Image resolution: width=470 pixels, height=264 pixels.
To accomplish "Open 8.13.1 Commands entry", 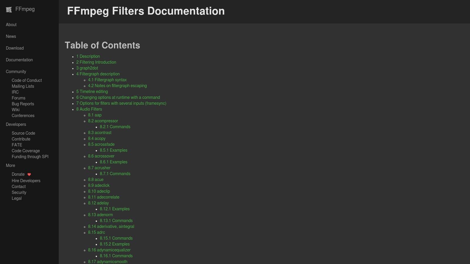I will tap(116, 221).
